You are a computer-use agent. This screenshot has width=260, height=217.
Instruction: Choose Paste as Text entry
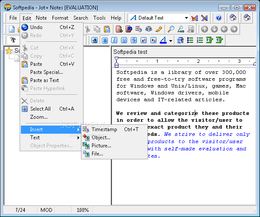point(52,80)
